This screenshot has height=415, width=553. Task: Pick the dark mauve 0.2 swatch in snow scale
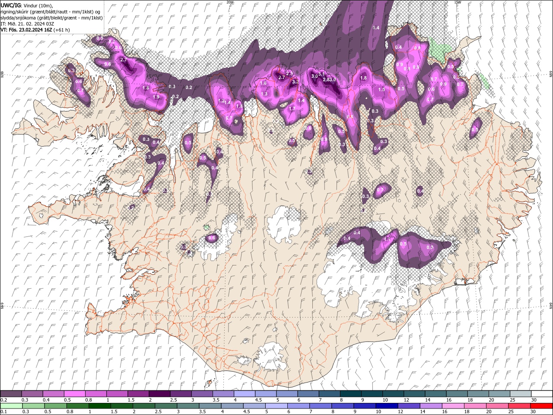point(11,394)
